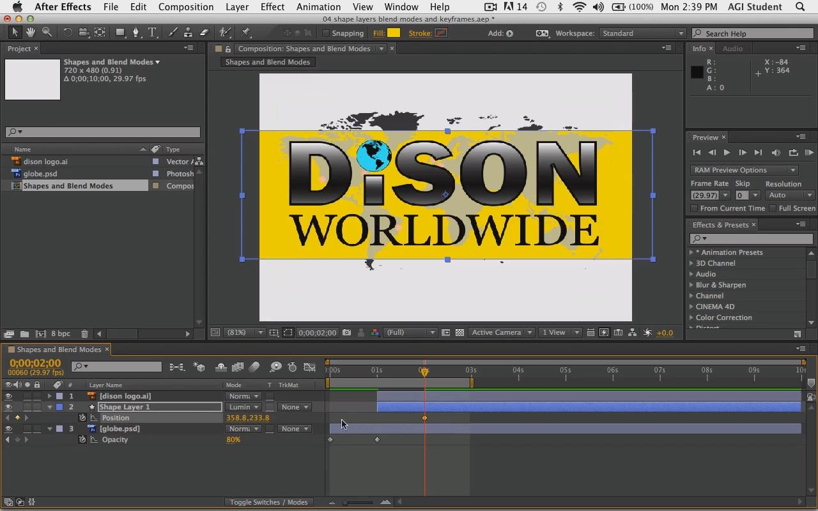The image size is (818, 511).
Task: Open the 1 View layout dropdown
Action: pos(560,332)
